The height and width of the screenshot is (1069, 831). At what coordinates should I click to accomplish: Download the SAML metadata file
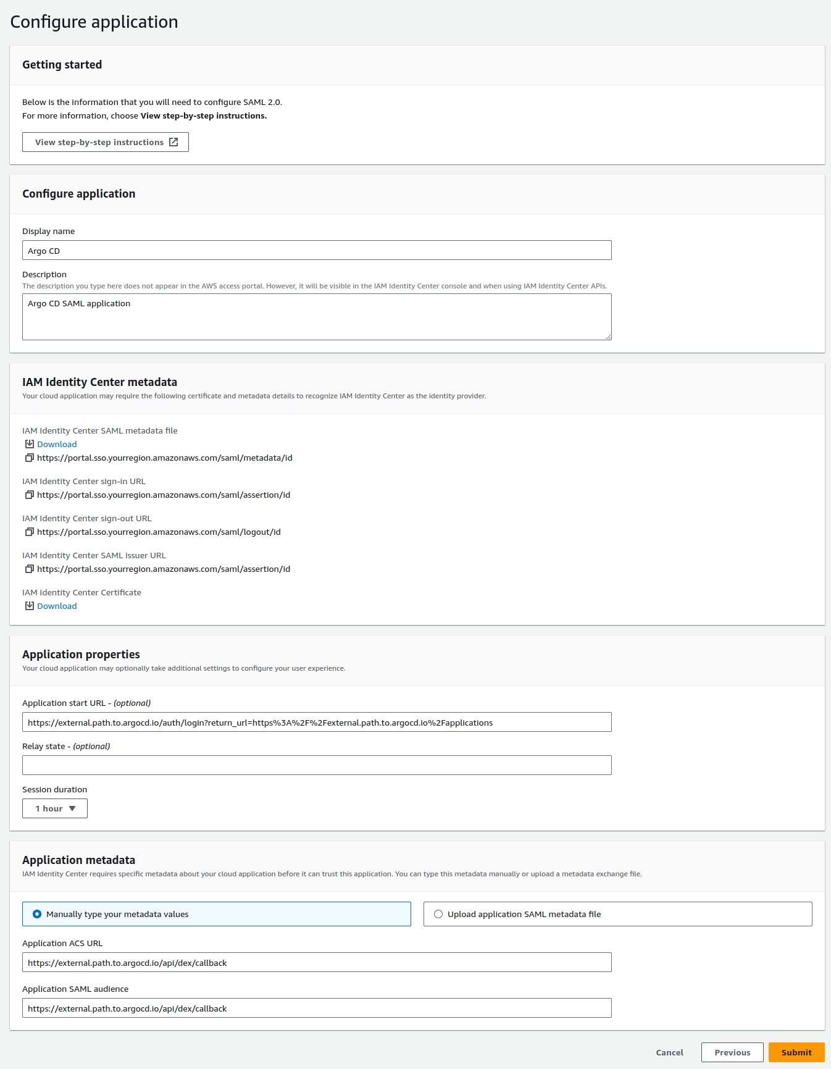(57, 444)
